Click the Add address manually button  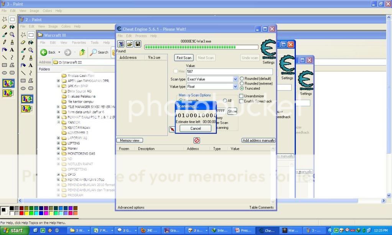point(258,140)
